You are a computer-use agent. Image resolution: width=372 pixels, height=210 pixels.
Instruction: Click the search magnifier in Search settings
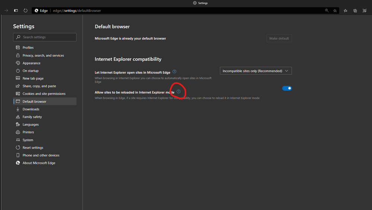(18, 37)
